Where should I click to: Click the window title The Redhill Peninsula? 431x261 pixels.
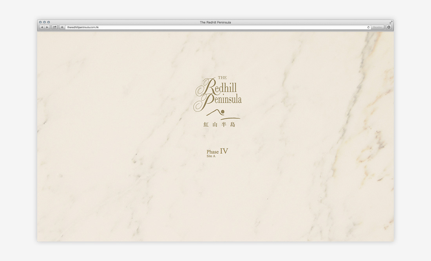(215, 22)
